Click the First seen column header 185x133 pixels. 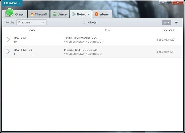pos(168,30)
